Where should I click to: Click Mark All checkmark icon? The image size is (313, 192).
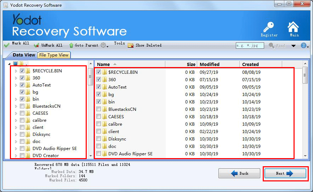(x=7, y=45)
